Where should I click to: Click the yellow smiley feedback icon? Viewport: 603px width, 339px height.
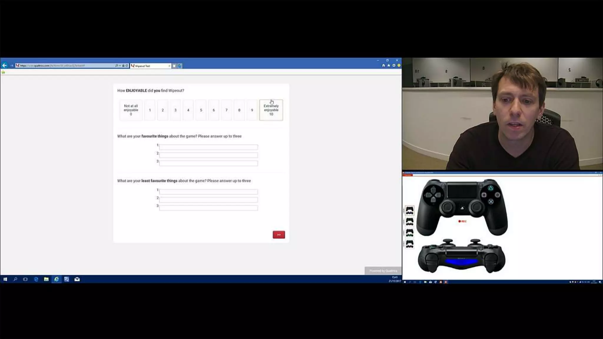click(x=399, y=65)
